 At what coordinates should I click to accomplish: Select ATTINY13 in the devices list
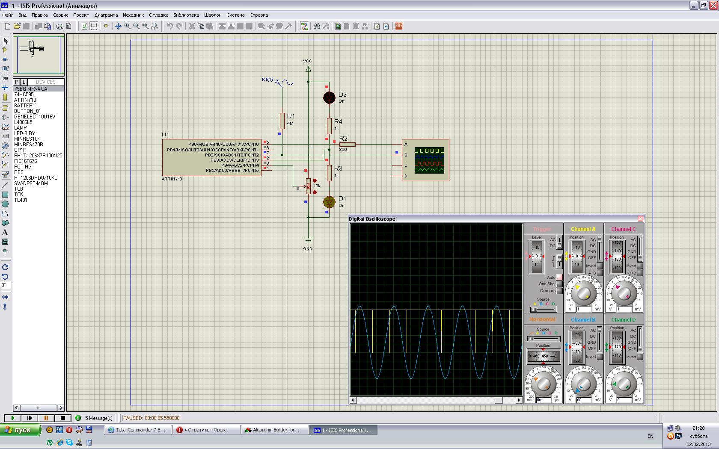point(25,100)
